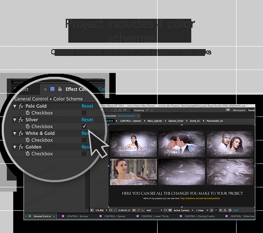Toggle the Pale Gold fx effect switch
This screenshot has height=233, width=263.
pyautogui.click(x=21, y=106)
